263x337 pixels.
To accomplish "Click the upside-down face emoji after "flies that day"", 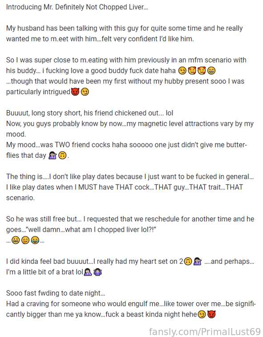I will click(62, 156).
